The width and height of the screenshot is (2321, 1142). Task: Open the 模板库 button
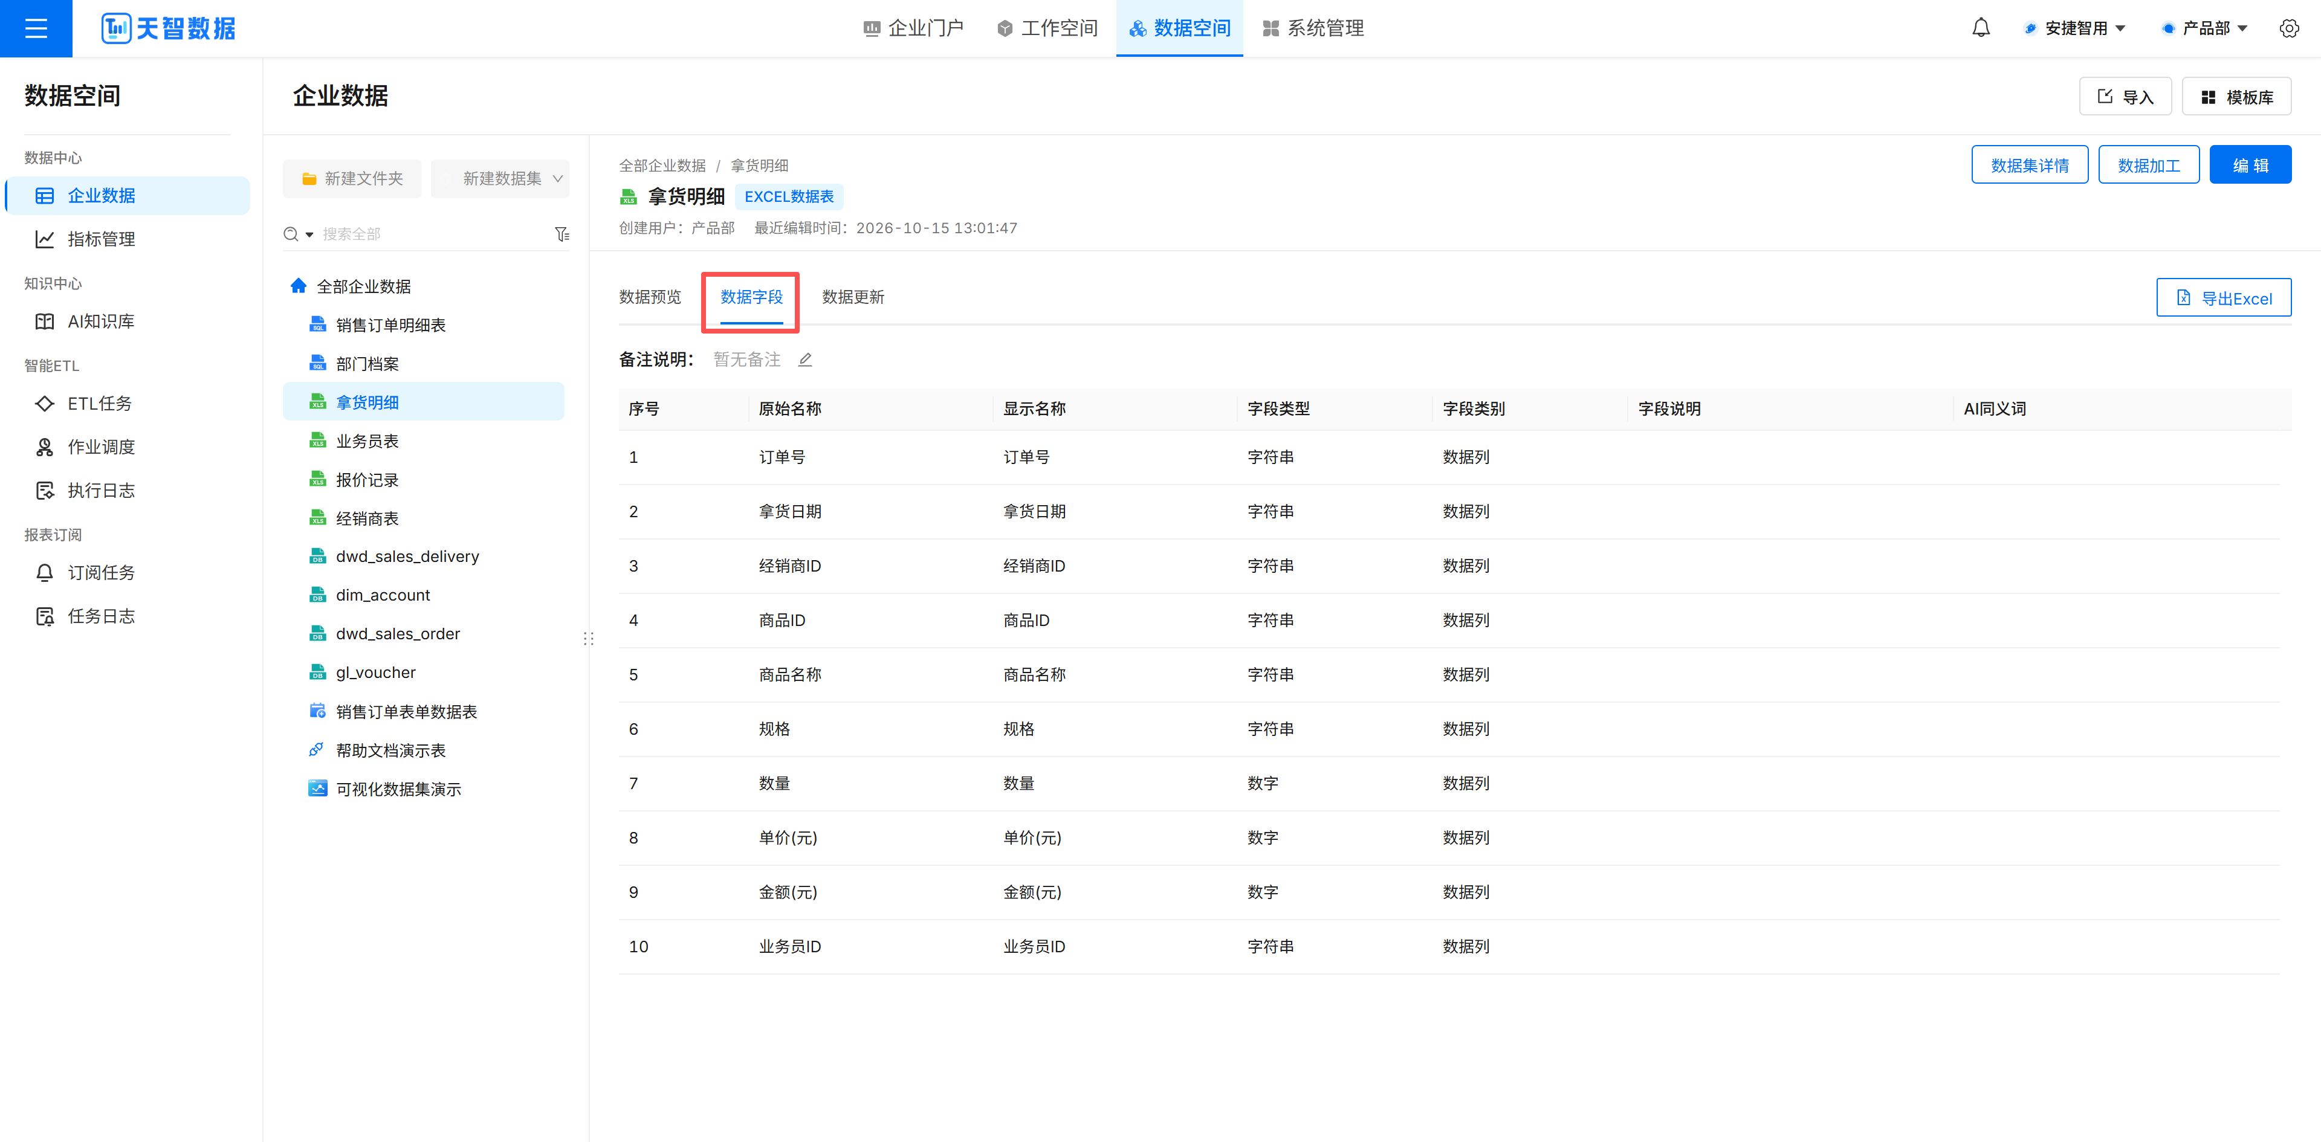pyautogui.click(x=2236, y=96)
